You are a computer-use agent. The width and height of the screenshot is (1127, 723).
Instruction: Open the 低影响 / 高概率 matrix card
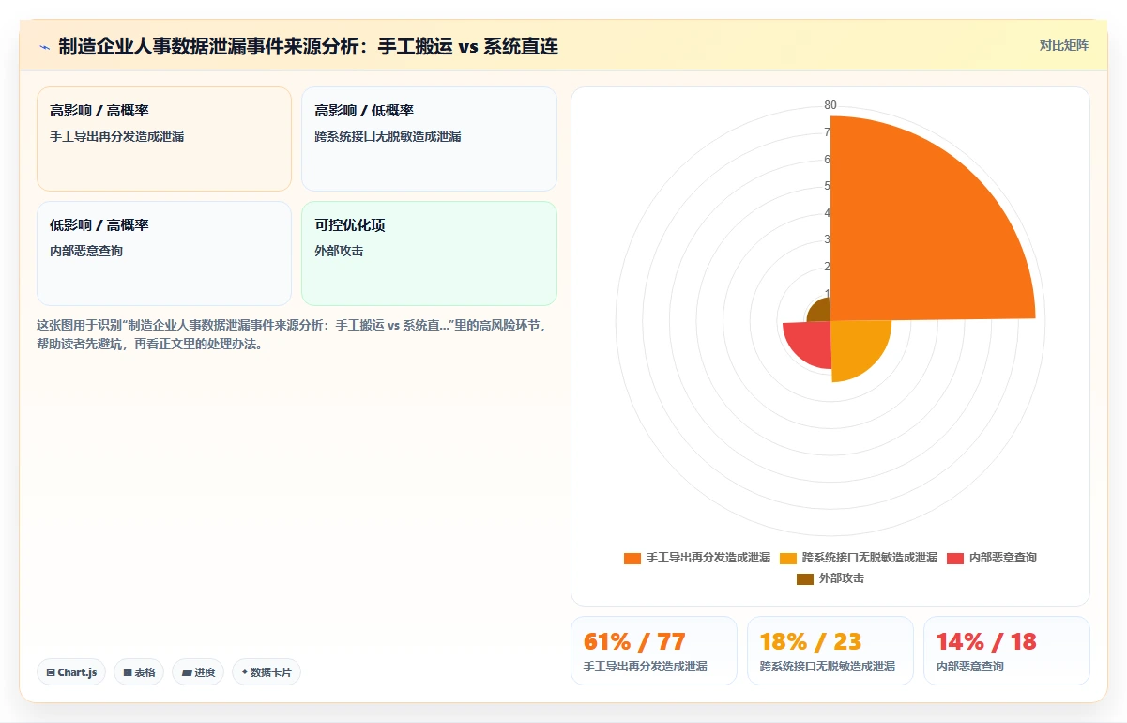coord(164,254)
